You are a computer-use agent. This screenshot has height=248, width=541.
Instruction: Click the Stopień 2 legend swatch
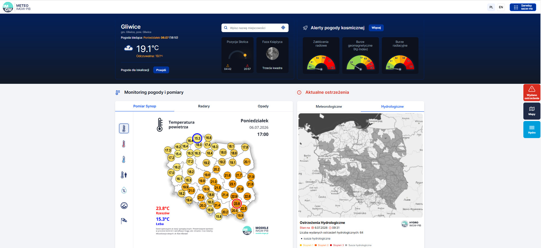click(x=316, y=245)
